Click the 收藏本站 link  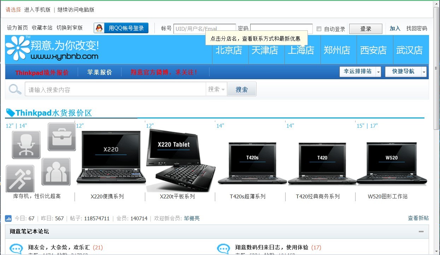click(x=42, y=28)
